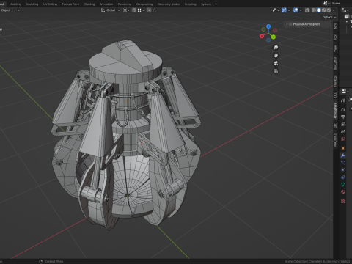Switch to material preview shading
The width and height of the screenshot is (352, 264).
coord(324,10)
